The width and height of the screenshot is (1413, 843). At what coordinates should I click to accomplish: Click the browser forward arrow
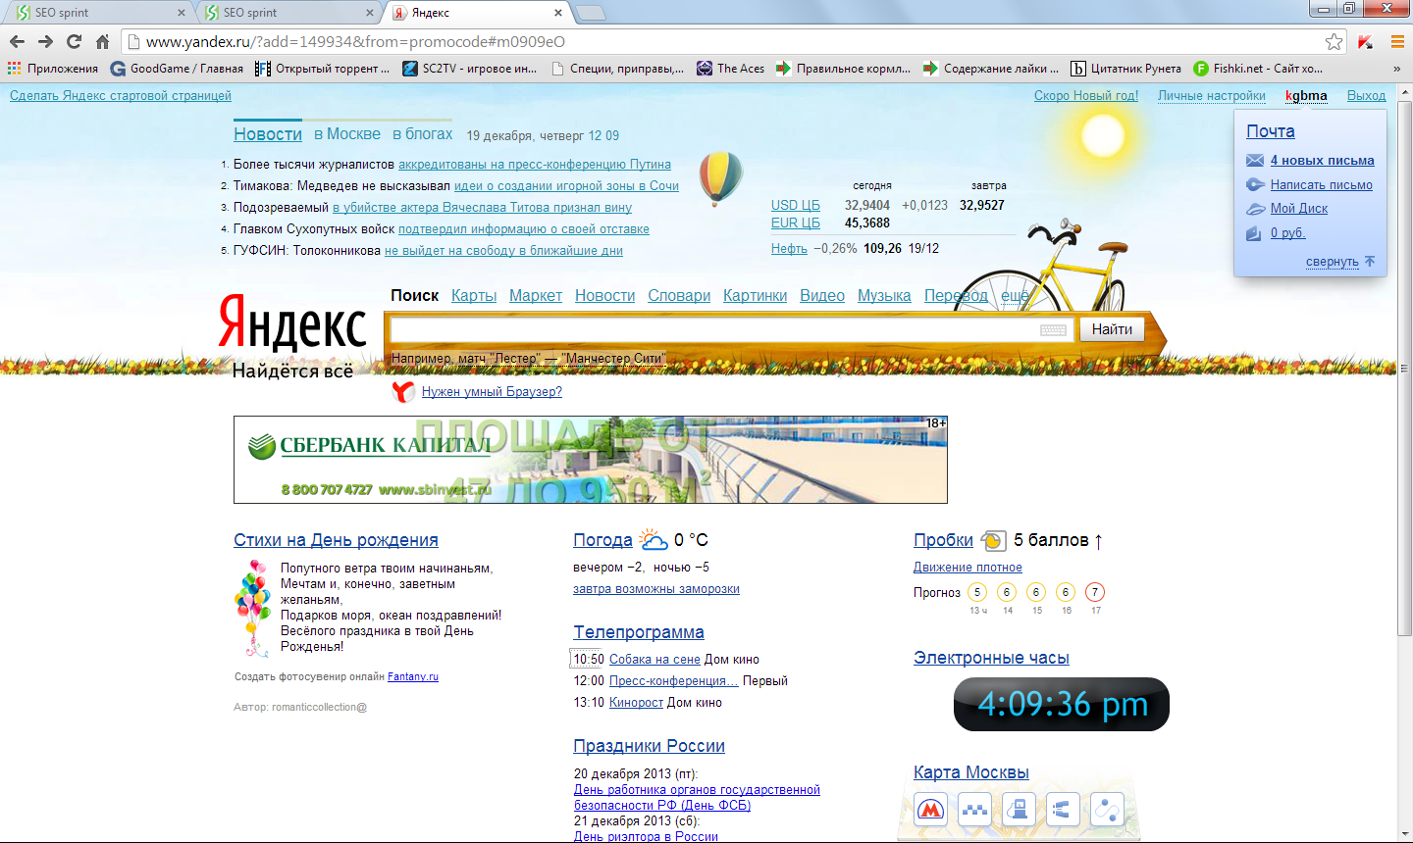(45, 41)
